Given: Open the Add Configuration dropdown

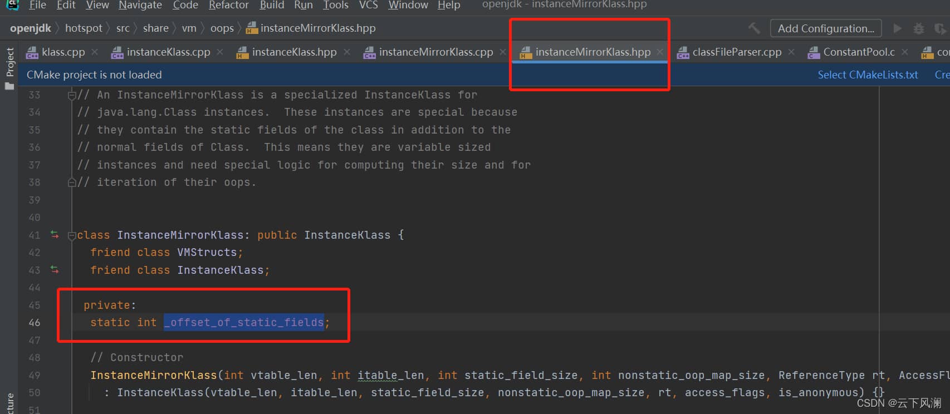Looking at the screenshot, I should [x=826, y=28].
